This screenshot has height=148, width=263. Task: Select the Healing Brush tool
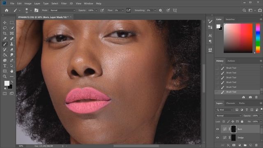click(x=12, y=39)
